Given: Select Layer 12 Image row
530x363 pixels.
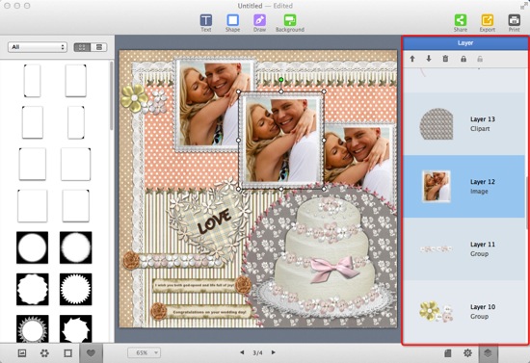Looking at the screenshot, I should coord(464,187).
